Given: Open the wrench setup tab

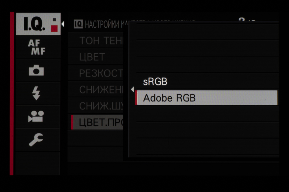Looking at the screenshot, I should (36, 140).
